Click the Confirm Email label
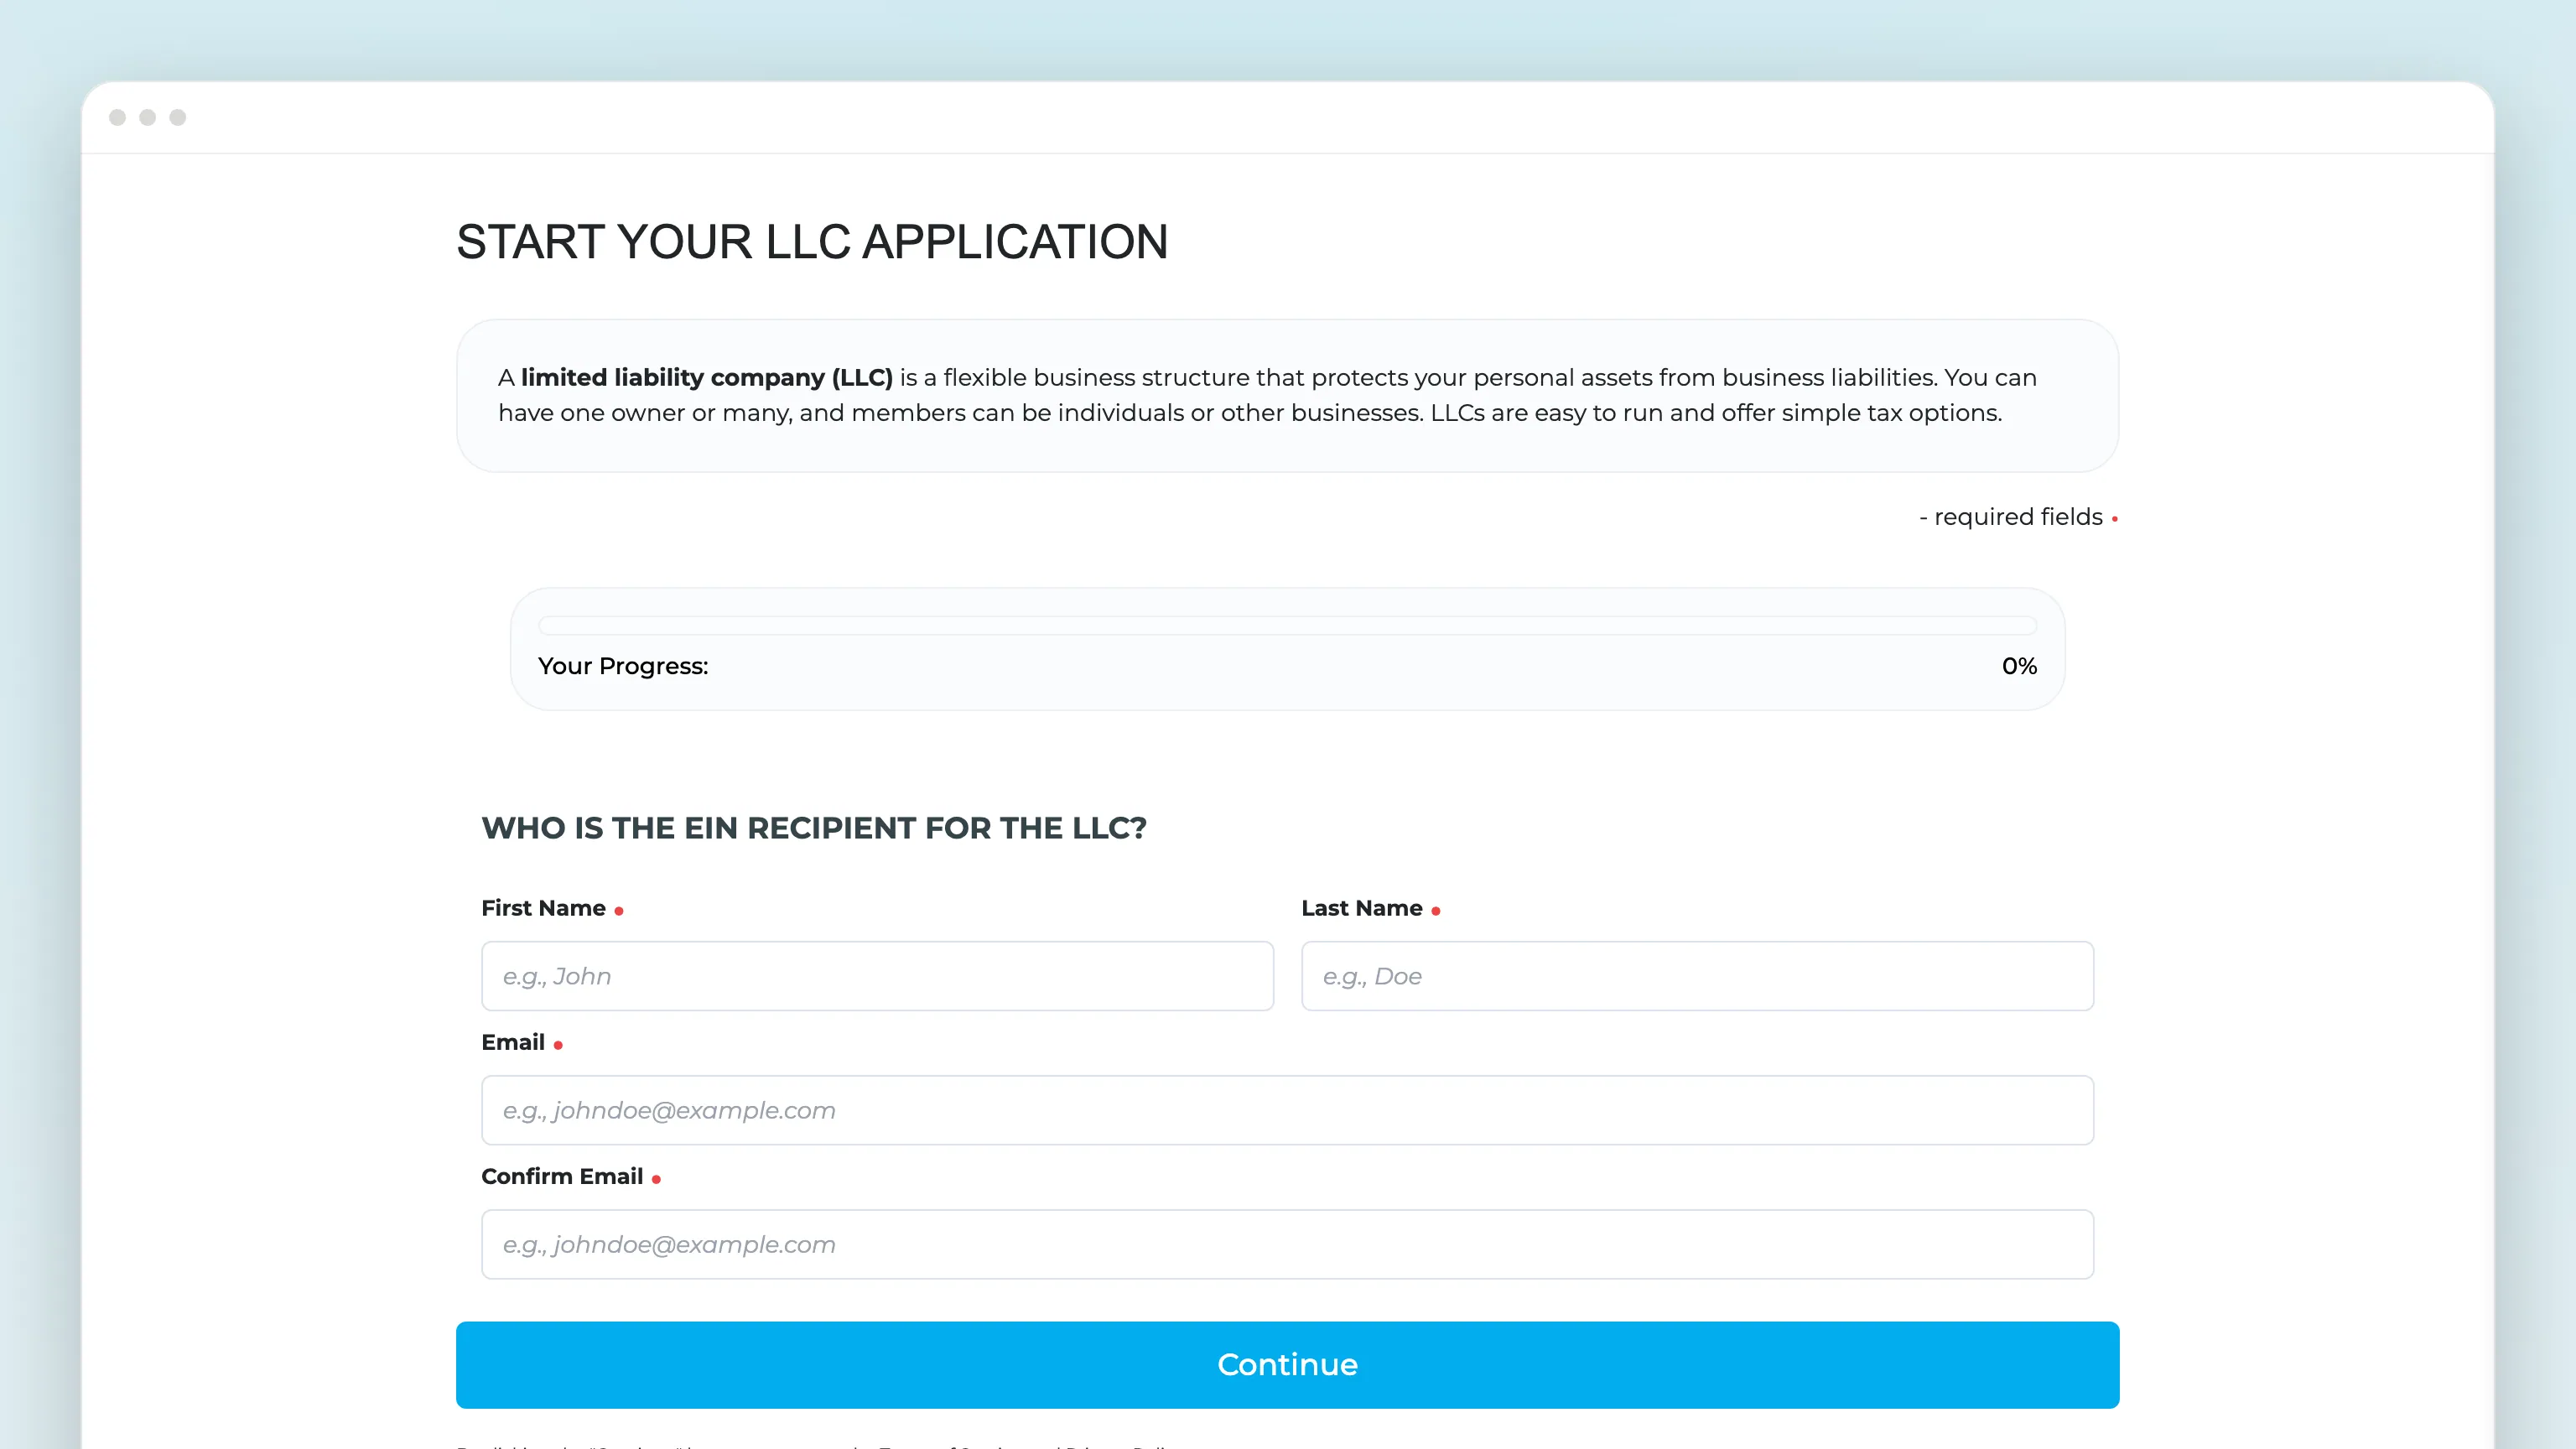Image resolution: width=2576 pixels, height=1449 pixels. pyautogui.click(x=562, y=1176)
